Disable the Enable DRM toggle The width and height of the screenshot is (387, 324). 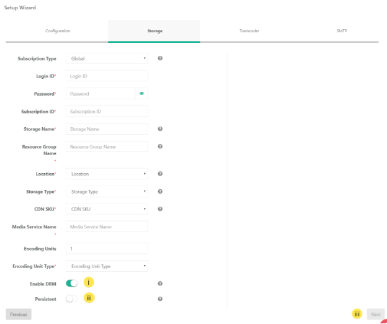(x=72, y=283)
